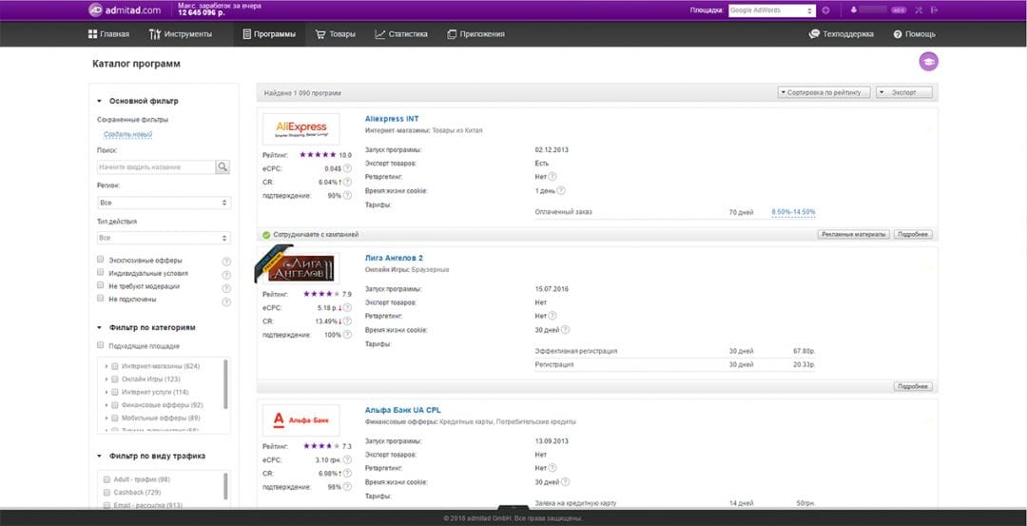The height and width of the screenshot is (526, 1027).
Task: Enable Индивидуальные условия checkbox
Action: point(101,272)
